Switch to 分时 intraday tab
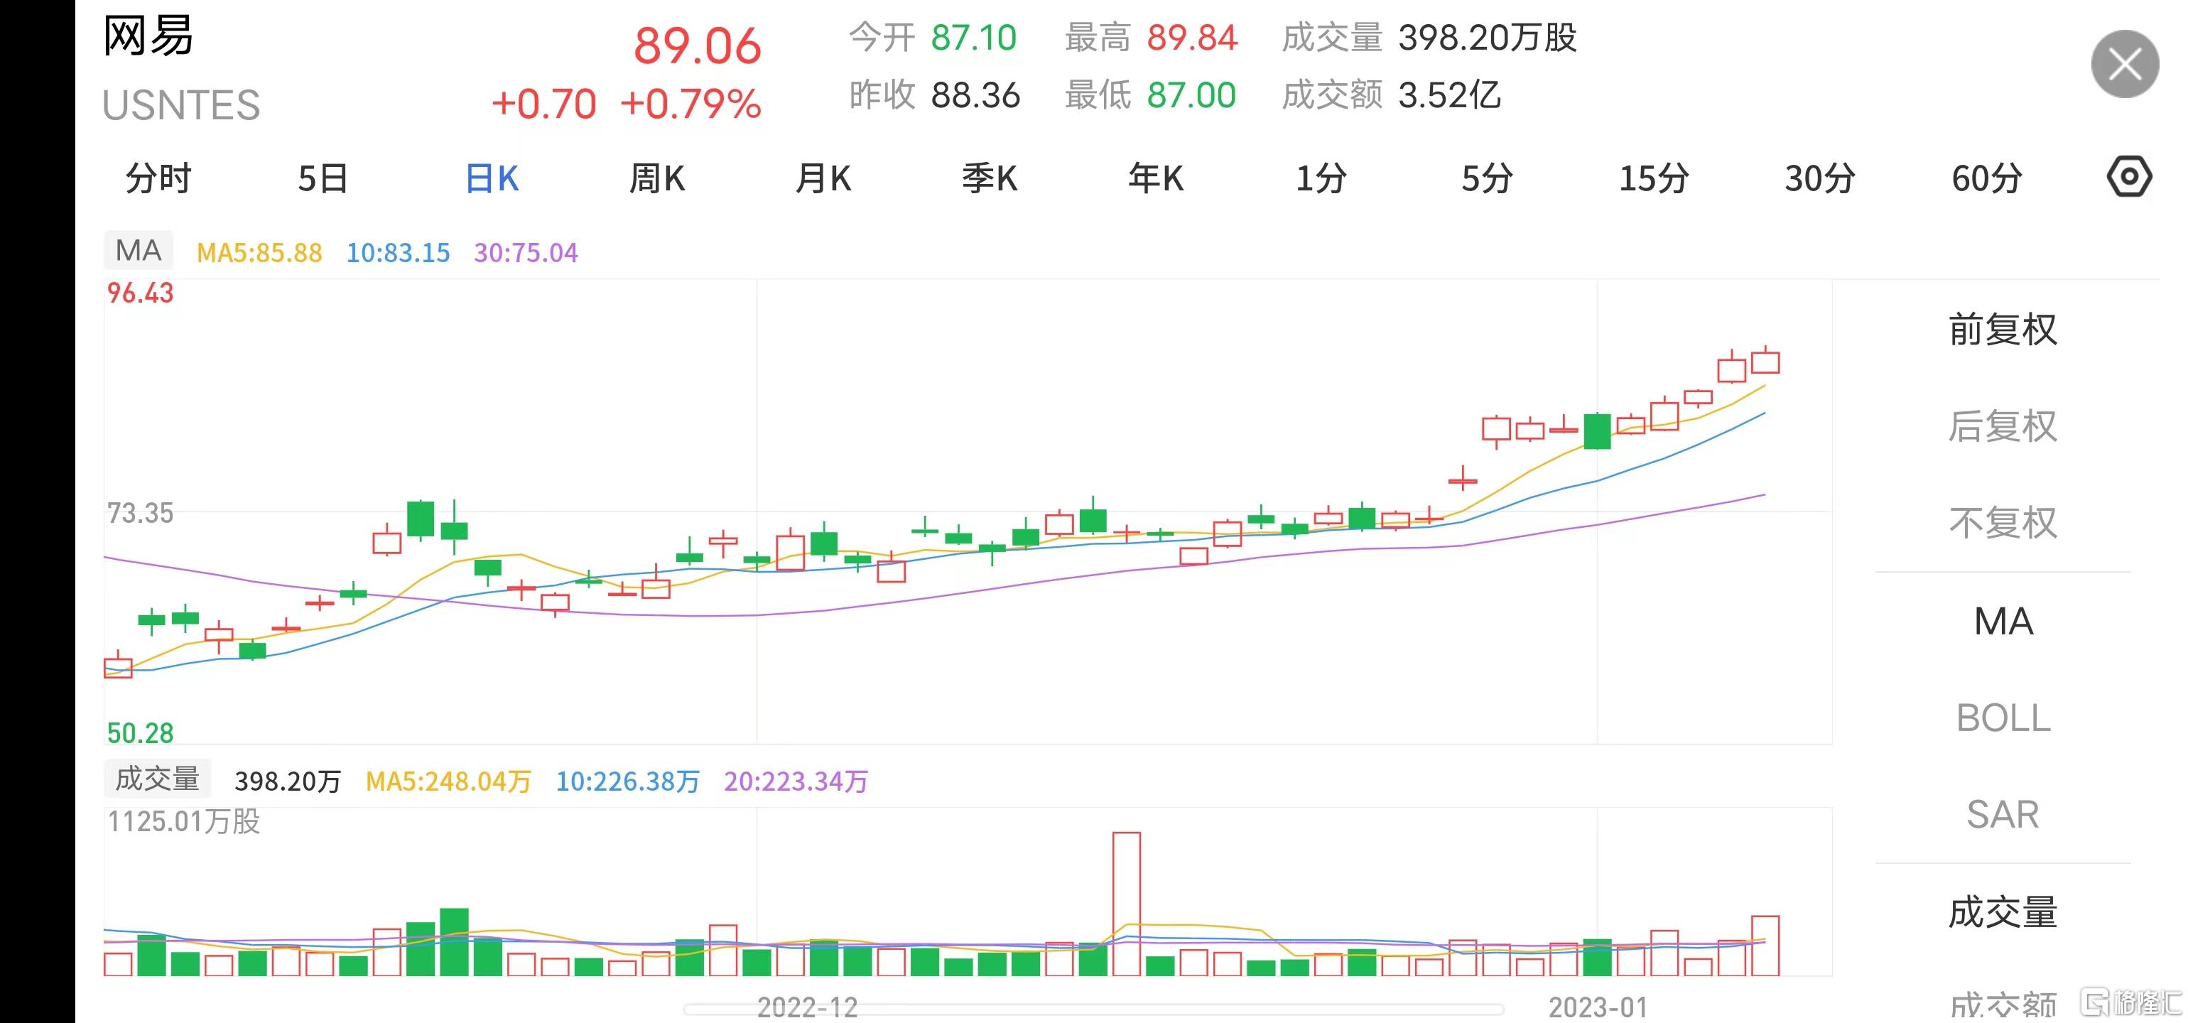The image size is (2188, 1023). 159,178
